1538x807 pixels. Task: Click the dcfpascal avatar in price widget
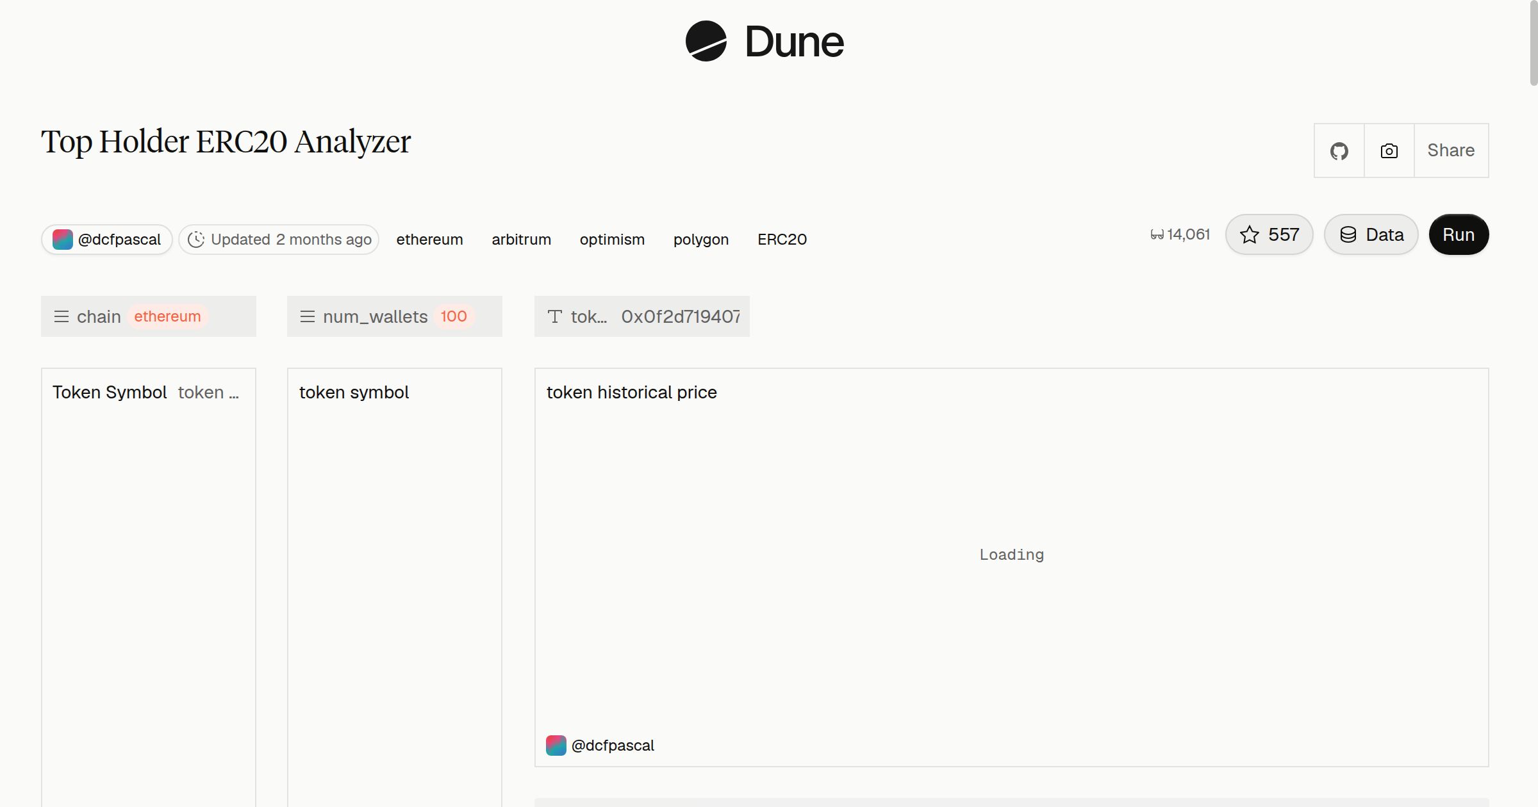click(x=556, y=746)
